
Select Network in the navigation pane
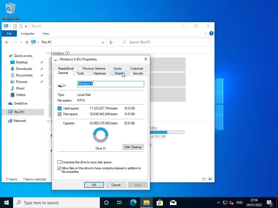(20, 121)
